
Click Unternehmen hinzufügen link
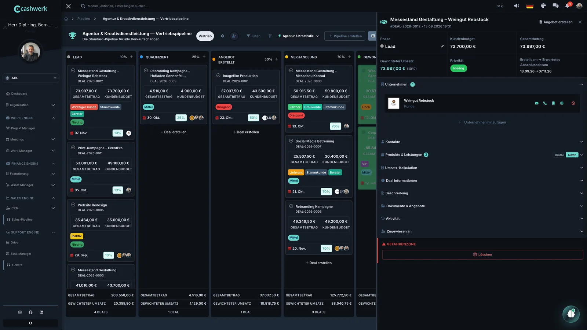(482, 122)
